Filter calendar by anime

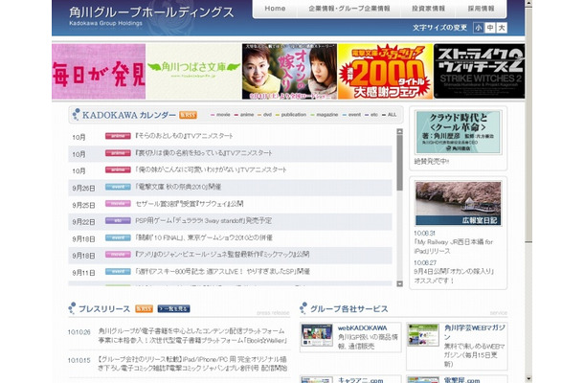[x=244, y=115]
